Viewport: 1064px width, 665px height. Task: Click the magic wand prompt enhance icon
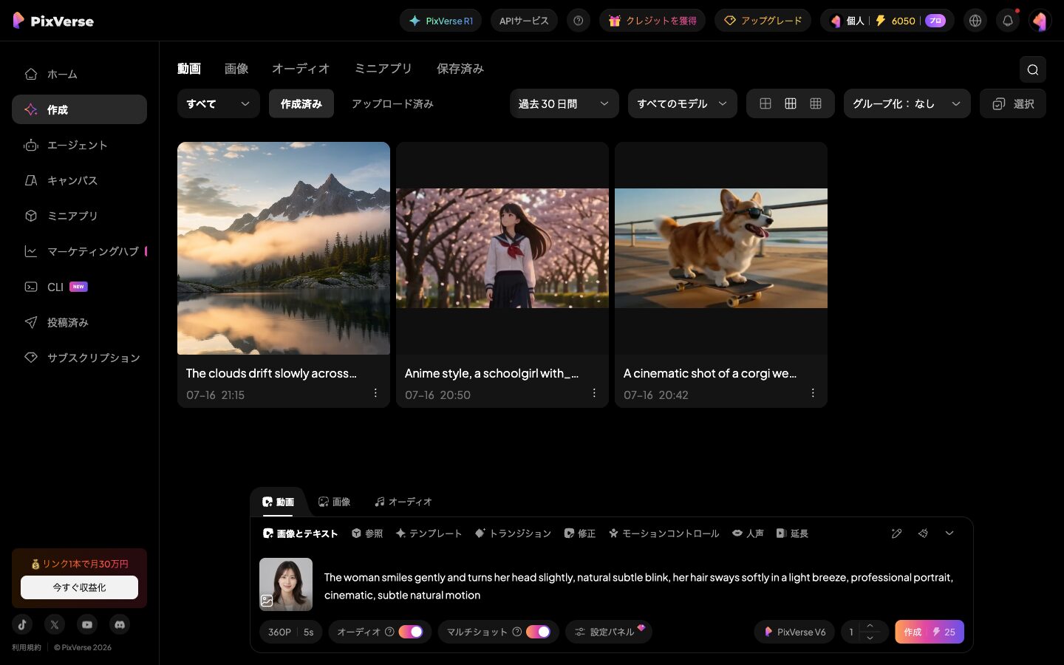[x=896, y=533]
